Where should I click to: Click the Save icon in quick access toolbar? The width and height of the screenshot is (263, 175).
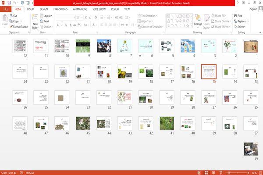point(9,3)
